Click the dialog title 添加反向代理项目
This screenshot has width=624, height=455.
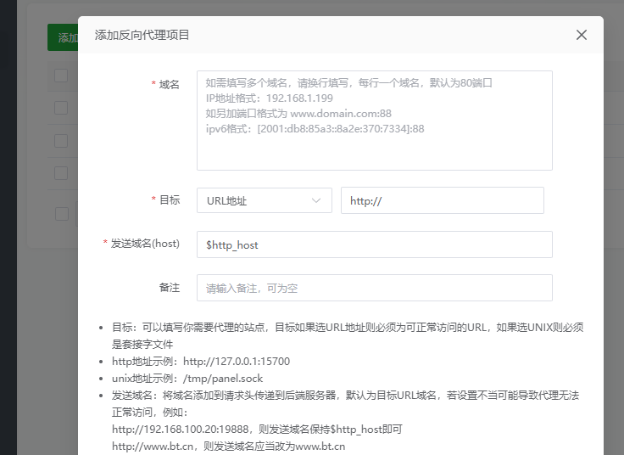(x=142, y=35)
